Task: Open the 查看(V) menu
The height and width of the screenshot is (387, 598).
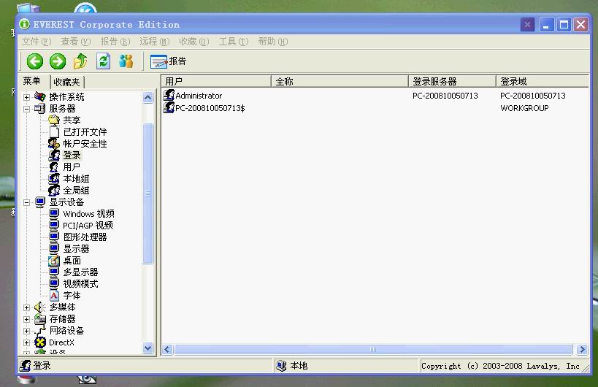Action: (76, 42)
